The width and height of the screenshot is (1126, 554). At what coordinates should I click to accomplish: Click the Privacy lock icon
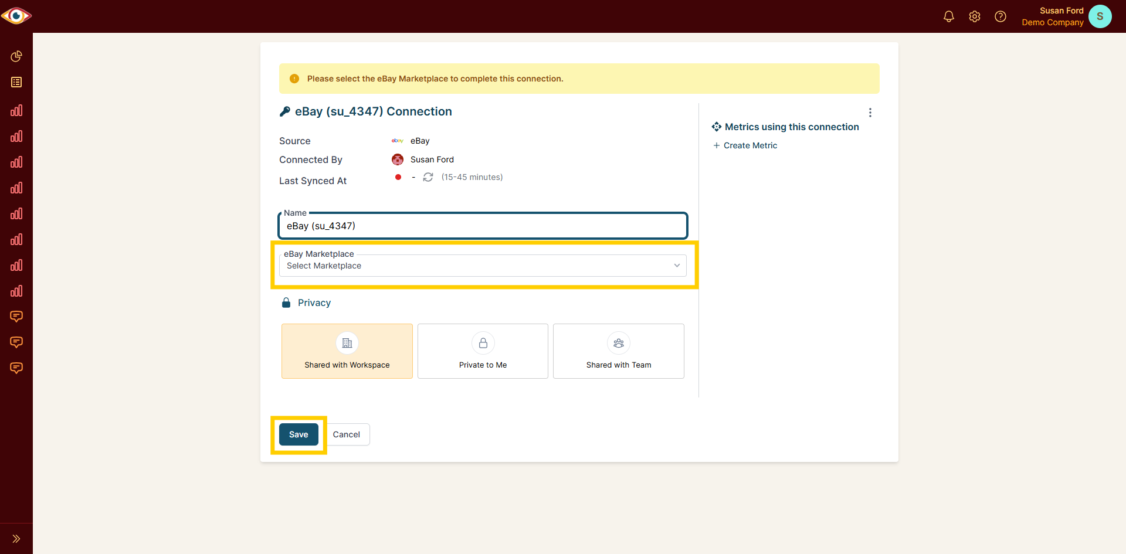(x=286, y=303)
